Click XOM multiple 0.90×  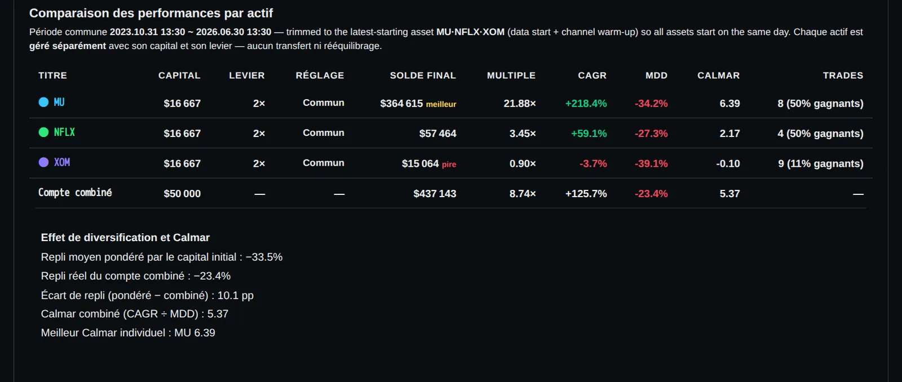coord(523,163)
